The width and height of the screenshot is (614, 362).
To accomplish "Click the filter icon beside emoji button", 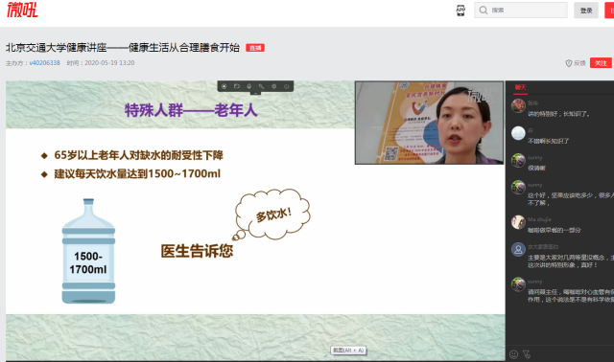I will tap(527, 354).
